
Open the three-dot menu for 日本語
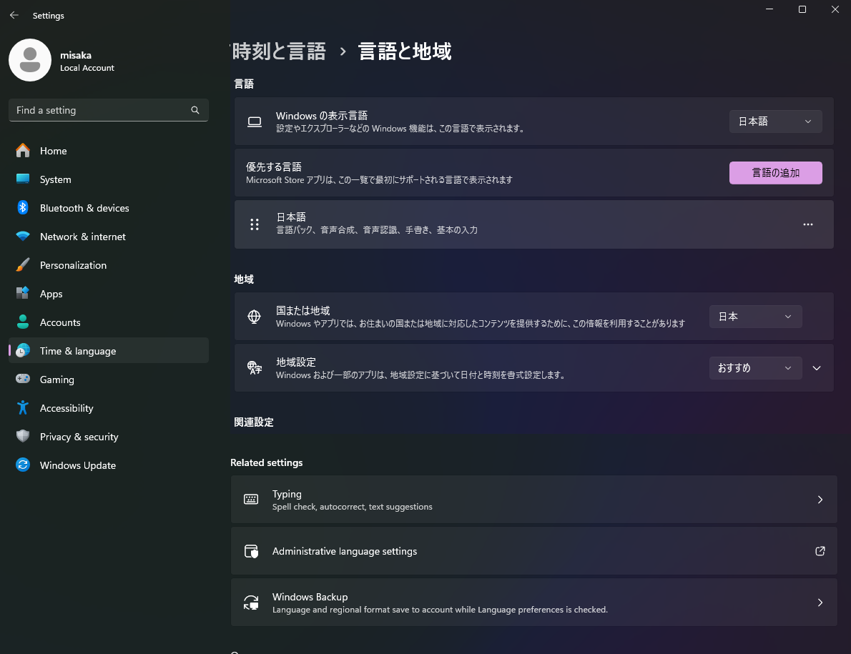pyautogui.click(x=808, y=224)
